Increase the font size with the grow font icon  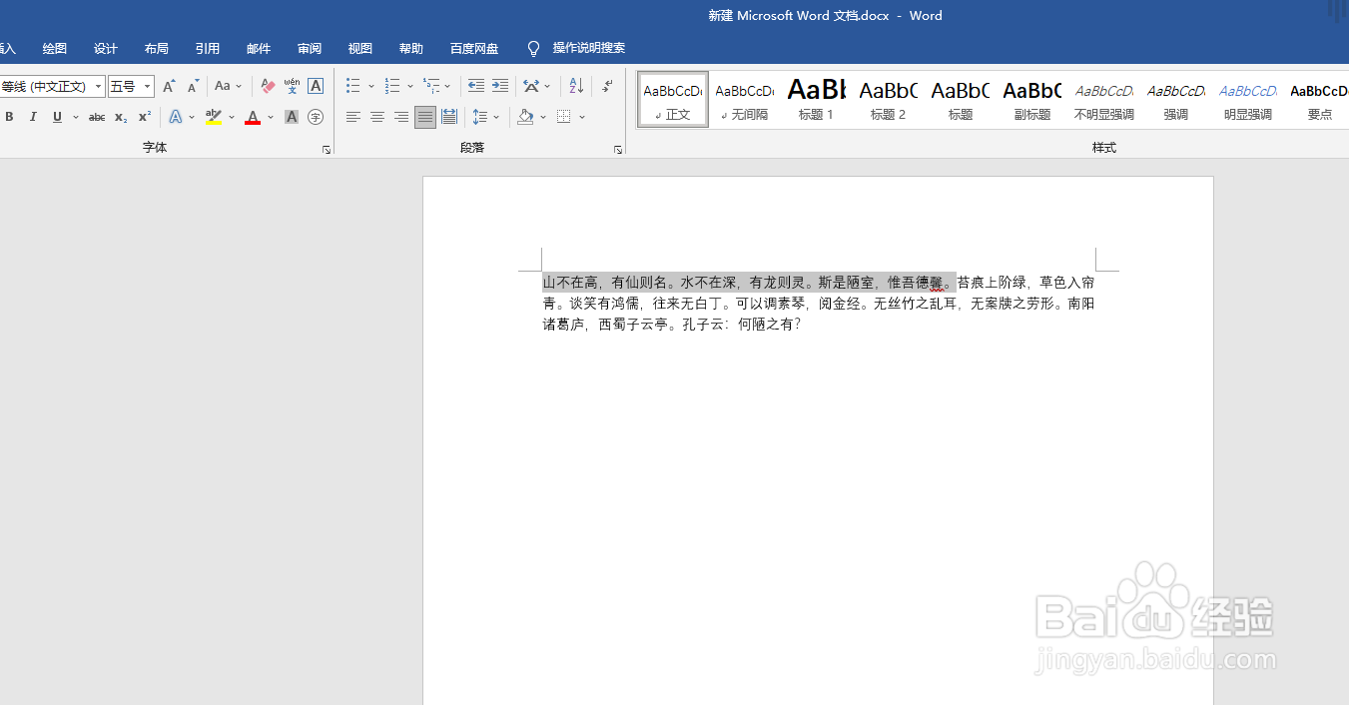[168, 85]
